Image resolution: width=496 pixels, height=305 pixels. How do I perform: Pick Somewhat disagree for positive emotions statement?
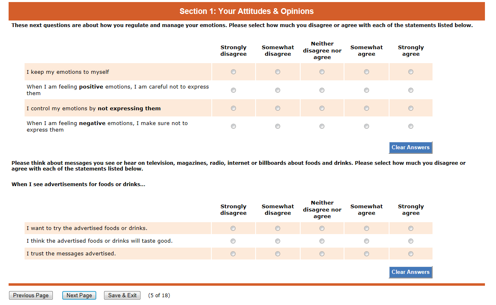point(278,90)
